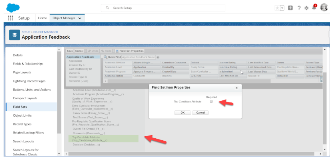The height and width of the screenshot is (159, 333).
Task: Open the user profile avatar
Action: [324, 8]
